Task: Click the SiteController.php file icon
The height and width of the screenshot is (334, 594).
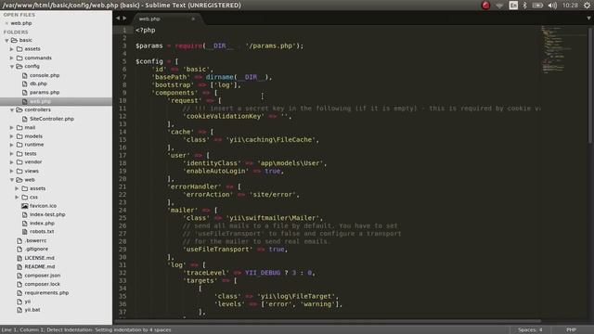Action: (25, 119)
